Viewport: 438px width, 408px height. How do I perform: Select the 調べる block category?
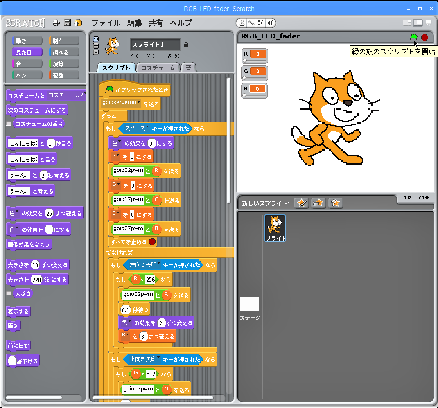click(x=64, y=52)
